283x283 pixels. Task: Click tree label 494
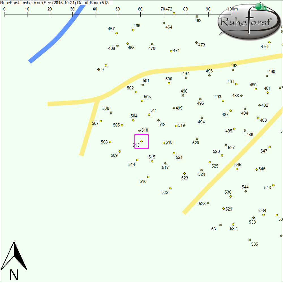coord(201,122)
